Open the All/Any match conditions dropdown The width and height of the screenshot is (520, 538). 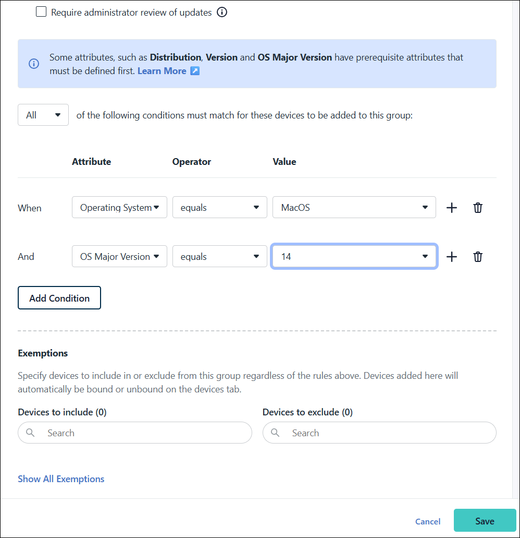(x=43, y=114)
